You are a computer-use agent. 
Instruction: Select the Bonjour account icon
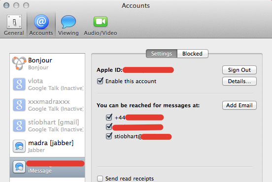click(19, 63)
